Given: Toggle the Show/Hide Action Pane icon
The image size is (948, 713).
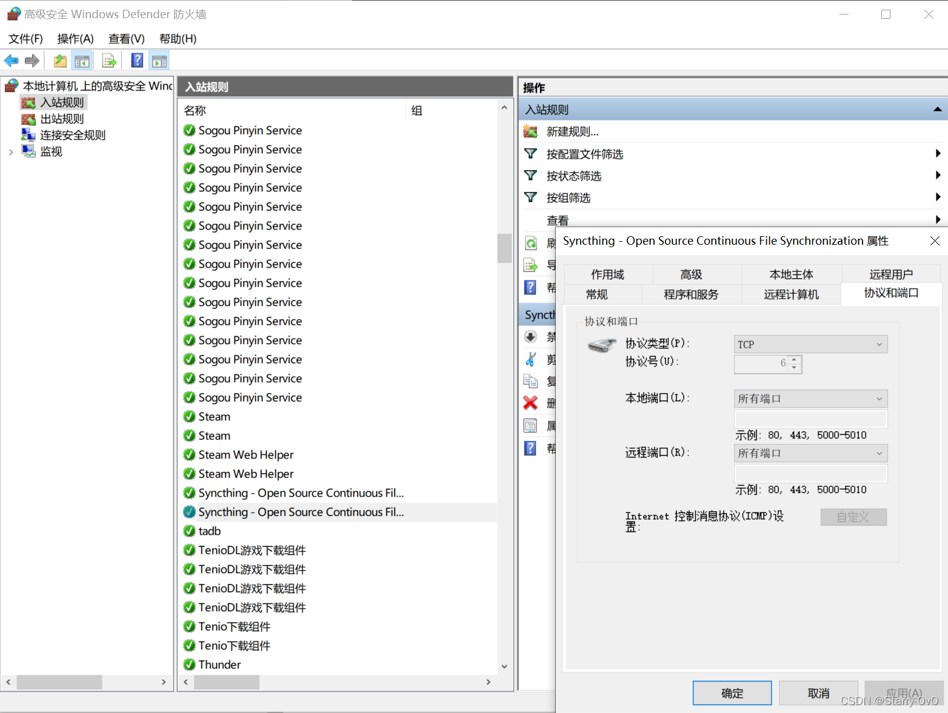Looking at the screenshot, I should pos(159,61).
